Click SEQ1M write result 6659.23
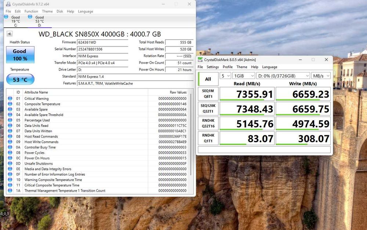Viewport: 367px width, 230px height. [303, 94]
